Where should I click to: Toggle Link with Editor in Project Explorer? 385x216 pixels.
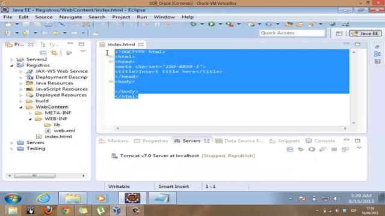point(54,53)
